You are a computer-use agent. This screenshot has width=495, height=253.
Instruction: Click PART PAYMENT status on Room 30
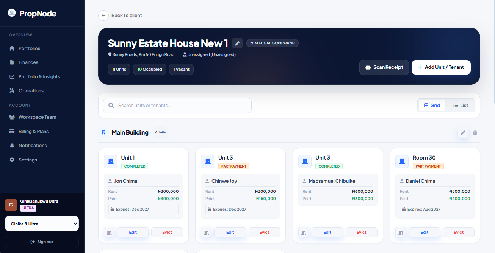pyautogui.click(x=428, y=166)
